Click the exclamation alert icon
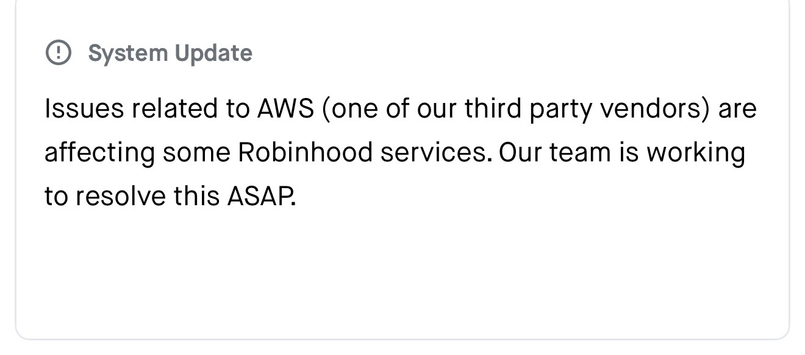 [x=59, y=53]
